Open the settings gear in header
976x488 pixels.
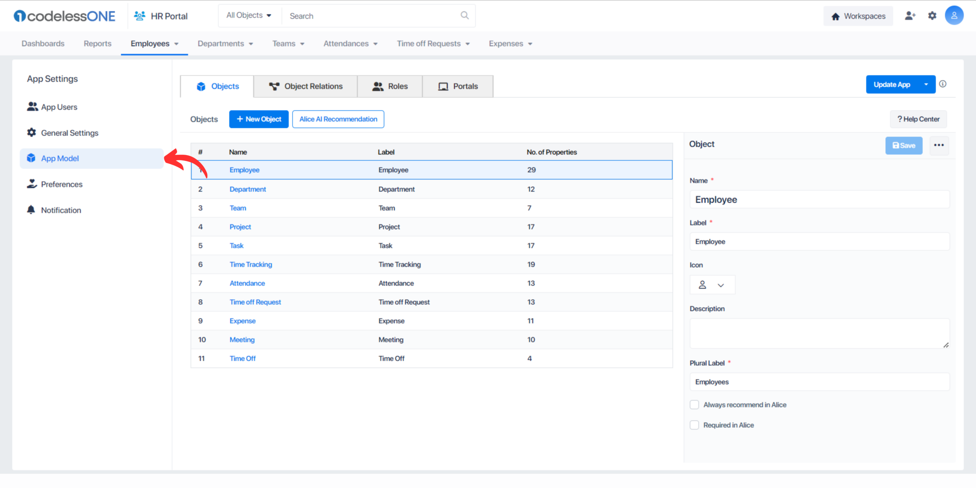coord(932,16)
